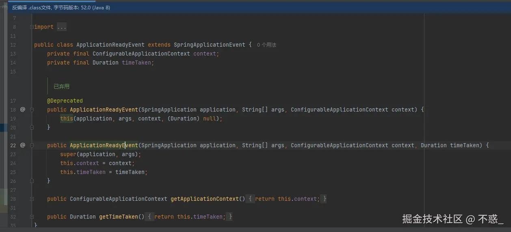Click line number 28 in the gutter

point(13,199)
